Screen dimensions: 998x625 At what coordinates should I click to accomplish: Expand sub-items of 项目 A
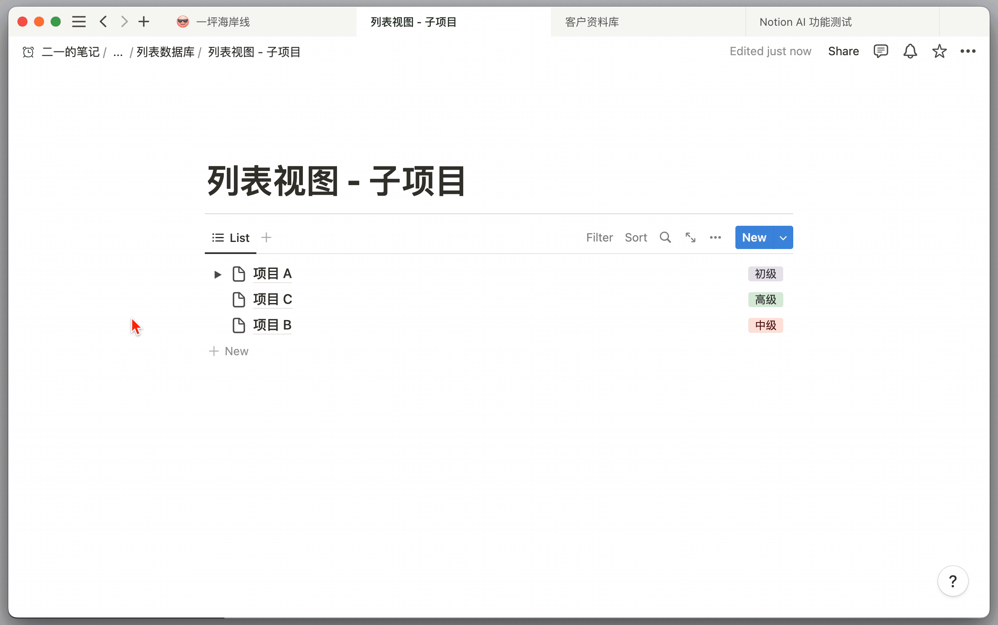(218, 274)
